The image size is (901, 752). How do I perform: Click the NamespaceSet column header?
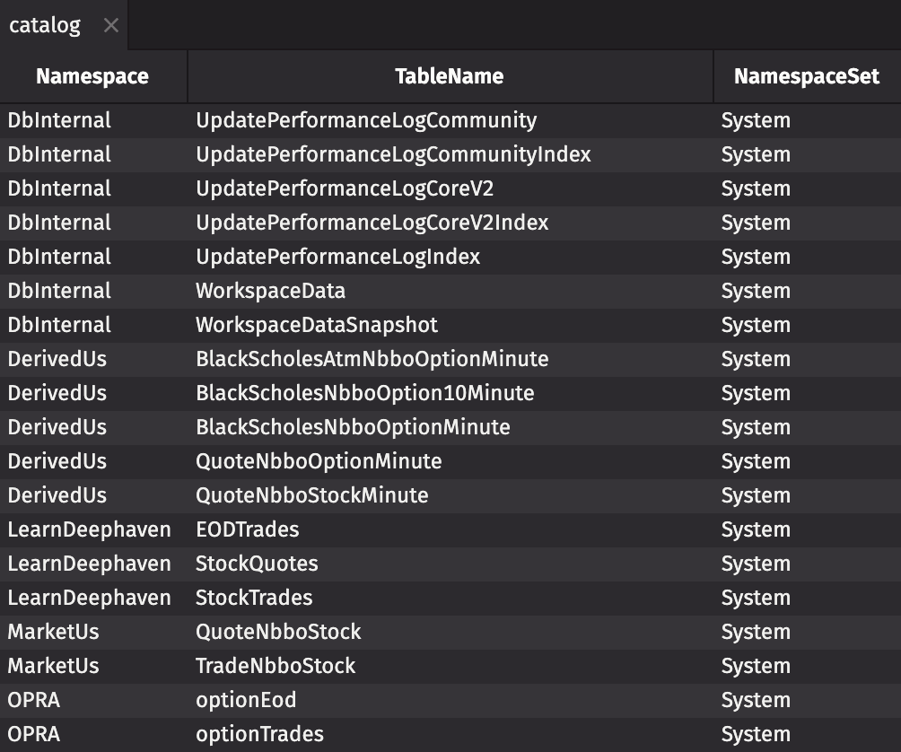pos(806,76)
